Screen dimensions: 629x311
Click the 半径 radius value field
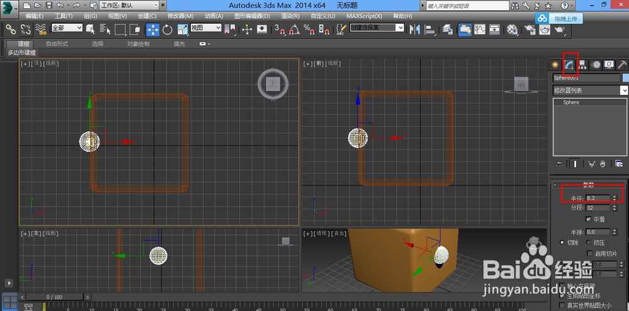[x=598, y=197]
